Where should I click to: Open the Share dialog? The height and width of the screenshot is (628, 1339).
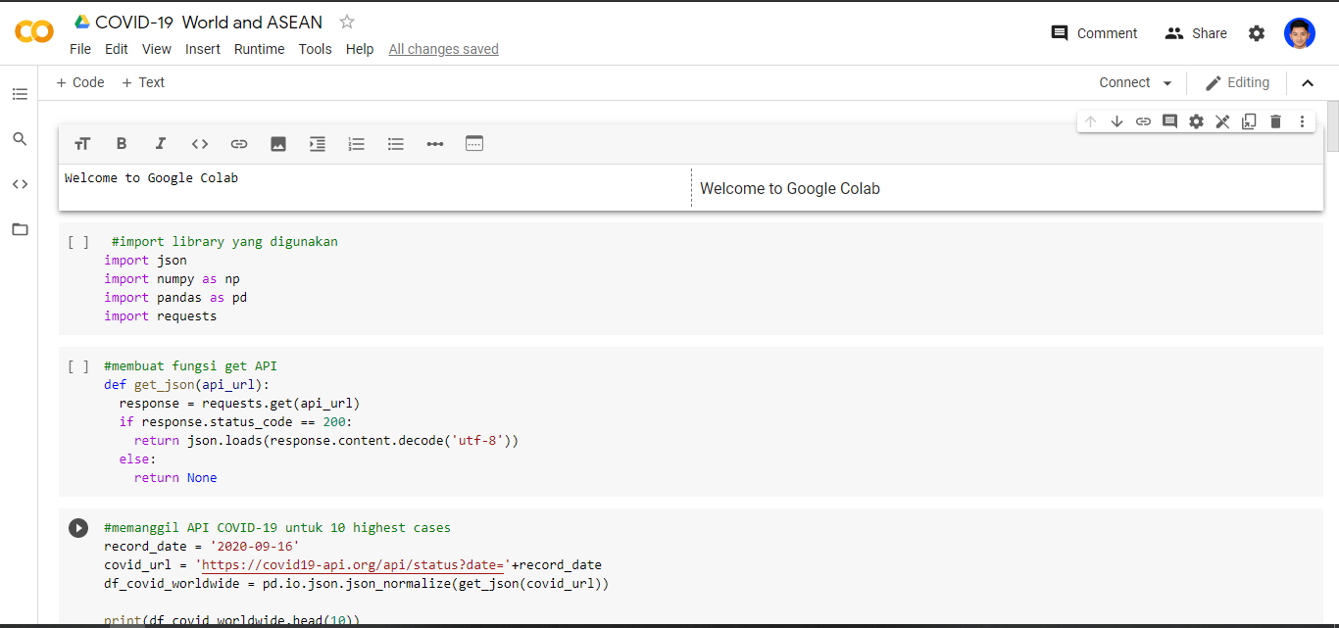click(1196, 33)
